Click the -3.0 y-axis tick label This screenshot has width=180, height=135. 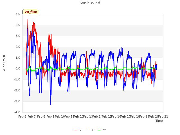17,101
